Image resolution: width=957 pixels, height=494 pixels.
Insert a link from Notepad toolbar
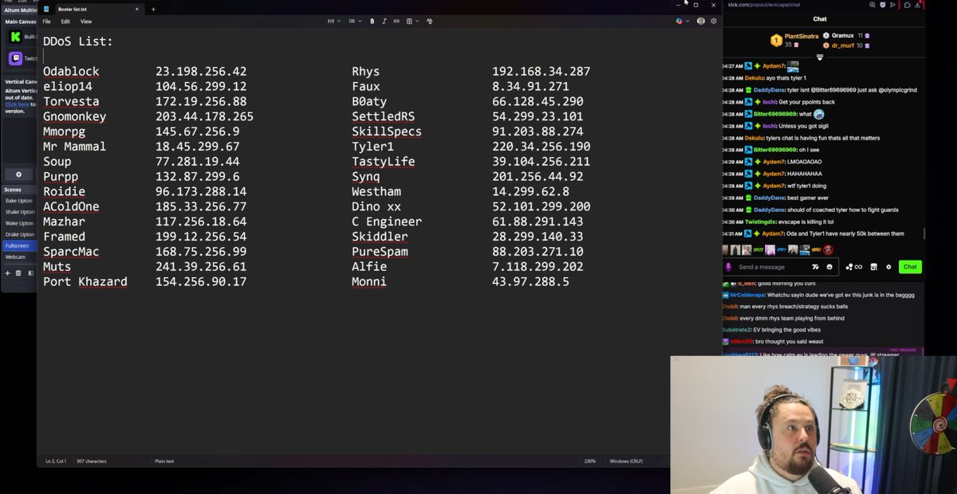coord(396,22)
